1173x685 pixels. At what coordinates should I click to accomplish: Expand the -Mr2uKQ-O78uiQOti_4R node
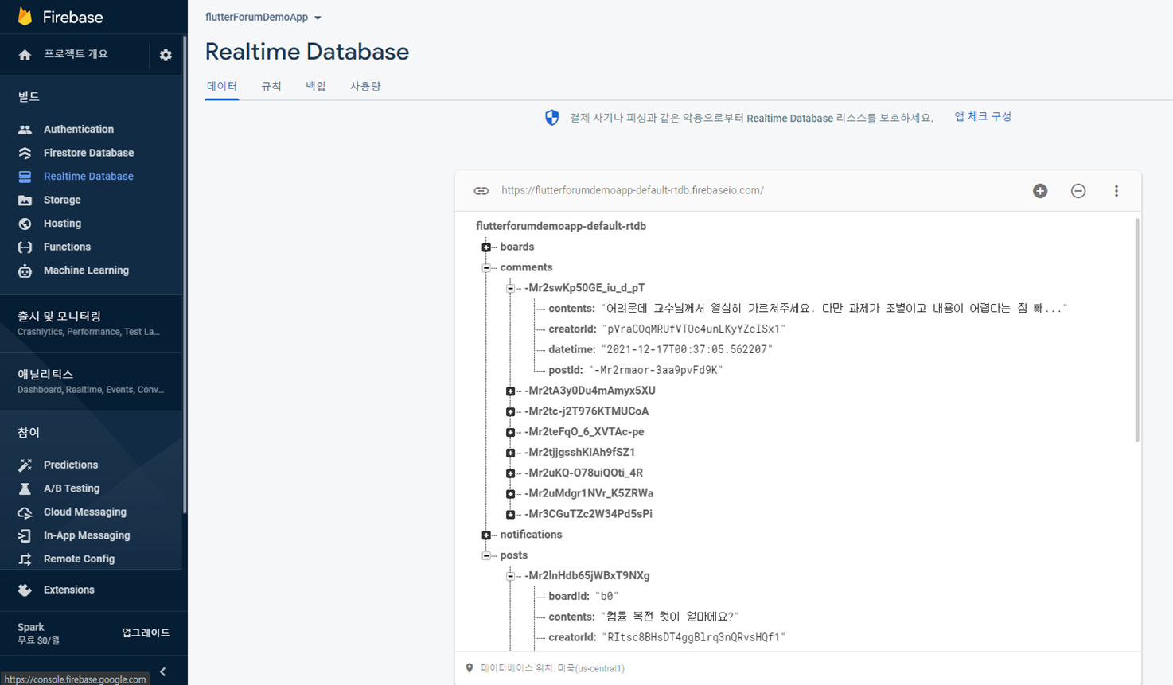[510, 473]
